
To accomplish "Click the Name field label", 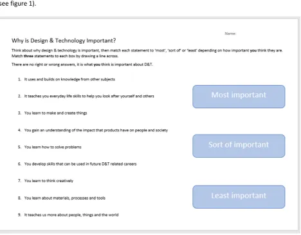I will [230, 33].
